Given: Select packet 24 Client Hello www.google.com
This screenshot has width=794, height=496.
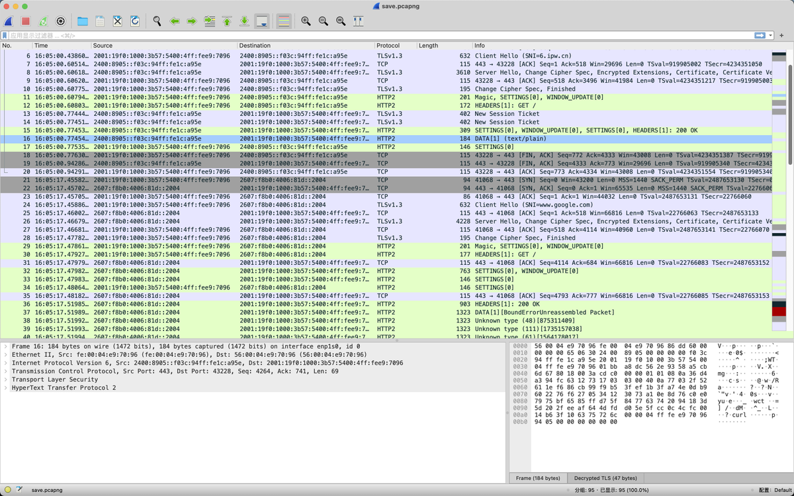Looking at the screenshot, I should 386,205.
